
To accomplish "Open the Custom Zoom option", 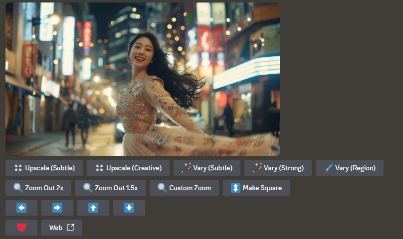I will click(184, 188).
